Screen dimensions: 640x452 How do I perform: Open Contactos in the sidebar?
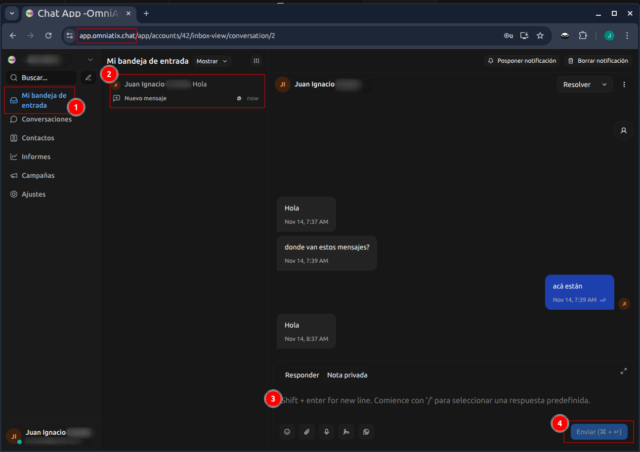38,138
